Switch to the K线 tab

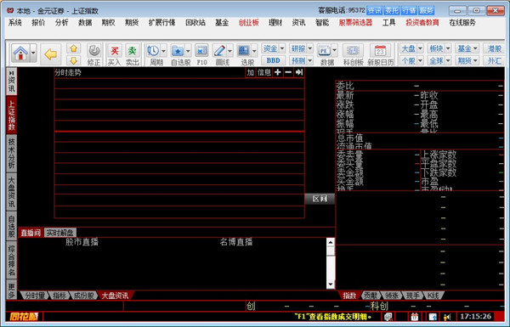[433, 295]
